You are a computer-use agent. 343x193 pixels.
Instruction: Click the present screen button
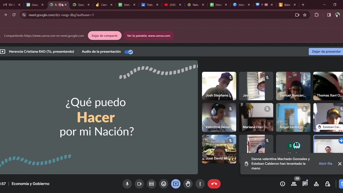click(176, 184)
